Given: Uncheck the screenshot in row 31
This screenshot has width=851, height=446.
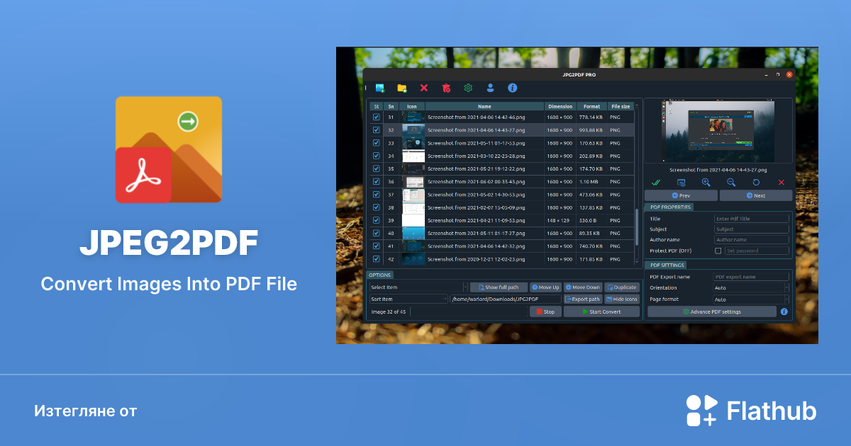Looking at the screenshot, I should 376,117.
